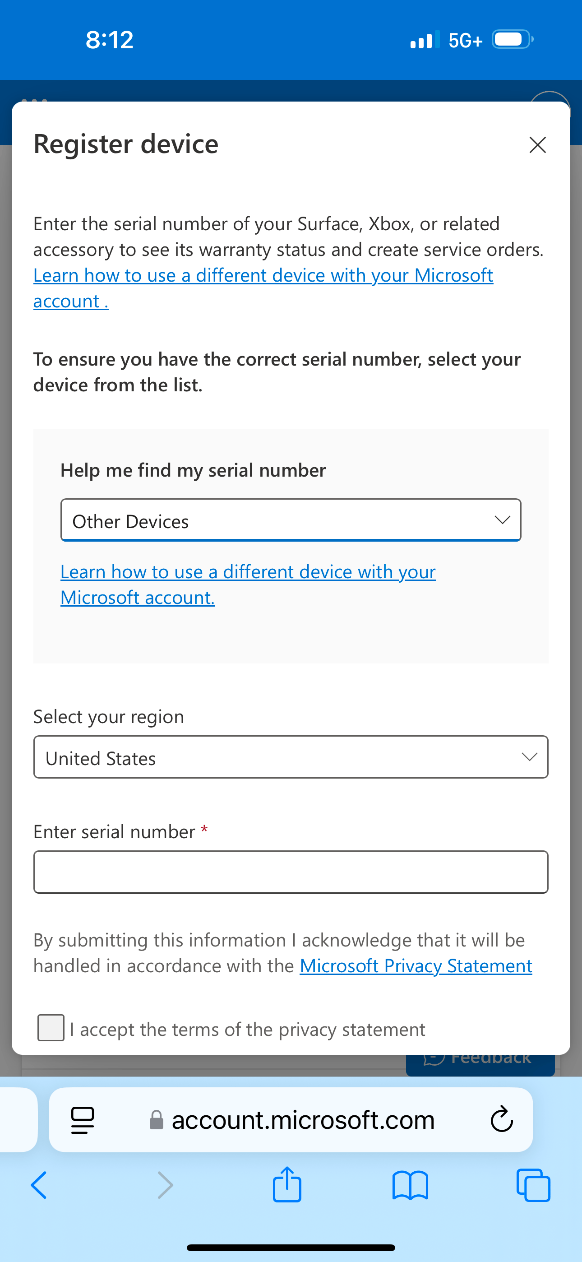Screen dimensions: 582x1262
Task: Tap the battery indicator in status bar
Action: 513,39
